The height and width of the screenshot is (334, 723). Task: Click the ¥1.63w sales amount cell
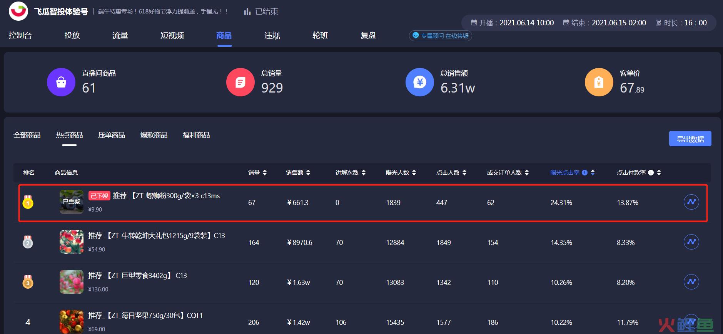299,283
